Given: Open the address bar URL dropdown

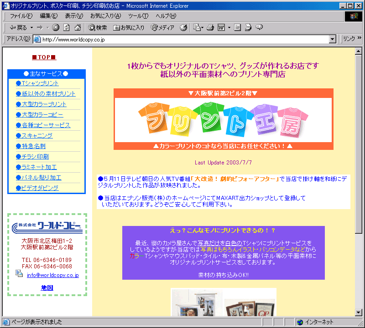Looking at the screenshot, I should point(333,39).
